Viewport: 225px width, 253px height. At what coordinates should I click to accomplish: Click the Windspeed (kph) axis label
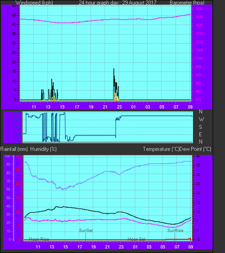point(34,3)
